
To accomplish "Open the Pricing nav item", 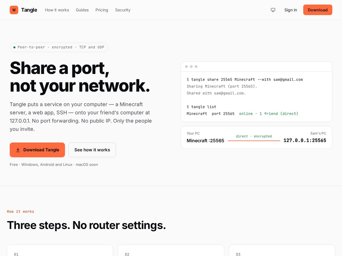I will [x=102, y=10].
